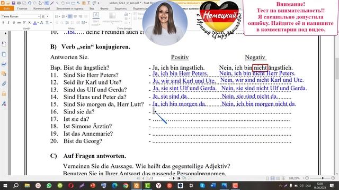Open the zoom percentage dropdown in status bar
The height and width of the screenshot is (190, 339).
click(x=304, y=178)
